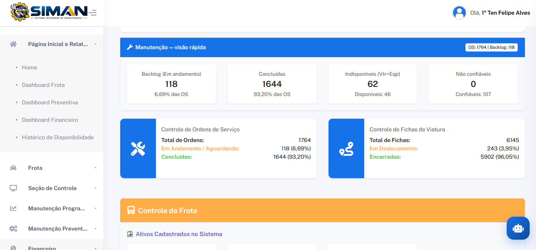Click the user name 1º Ten Felipe Alves
Viewport: 536px width, 250px height.
pos(506,13)
